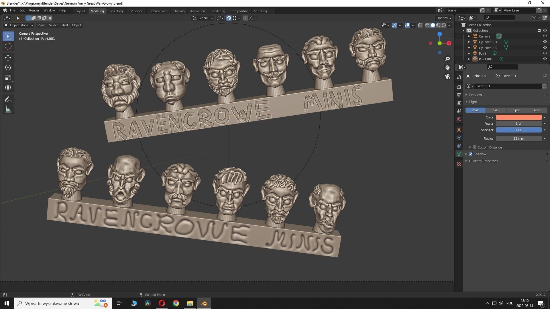Screen dimensions: 550x309
Task: Set light type to Sun
Action: (496, 110)
